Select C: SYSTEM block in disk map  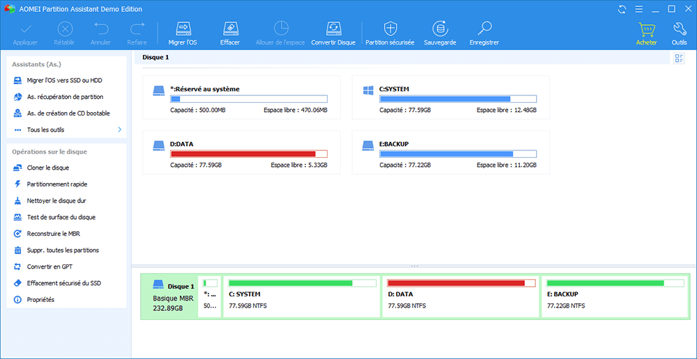pos(302,296)
